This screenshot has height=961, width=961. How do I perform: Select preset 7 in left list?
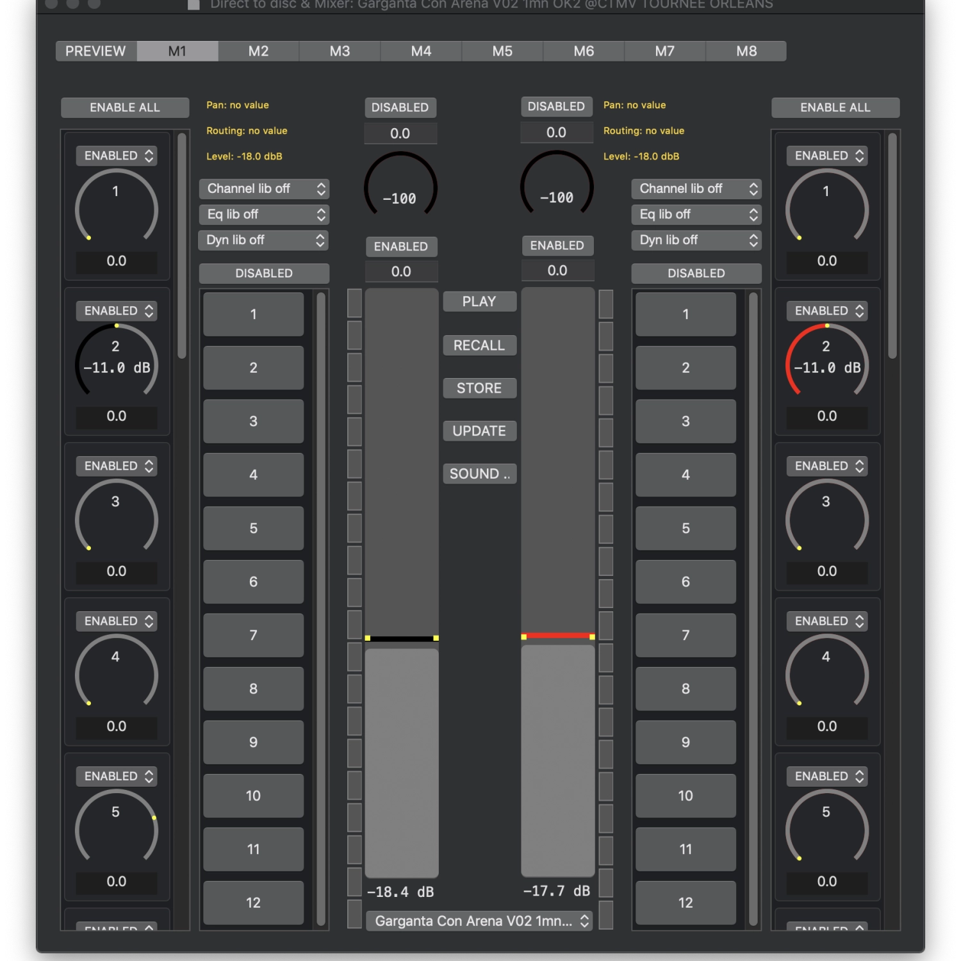point(254,636)
